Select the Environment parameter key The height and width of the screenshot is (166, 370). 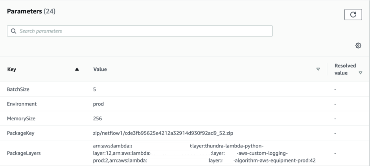point(22,104)
